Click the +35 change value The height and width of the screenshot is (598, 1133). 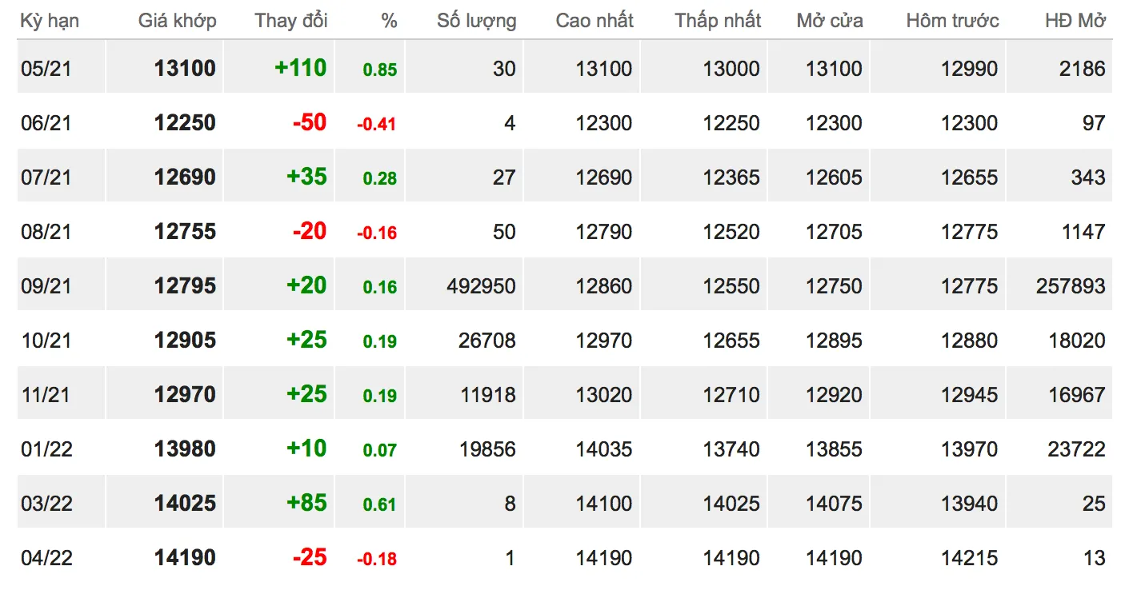pos(306,177)
